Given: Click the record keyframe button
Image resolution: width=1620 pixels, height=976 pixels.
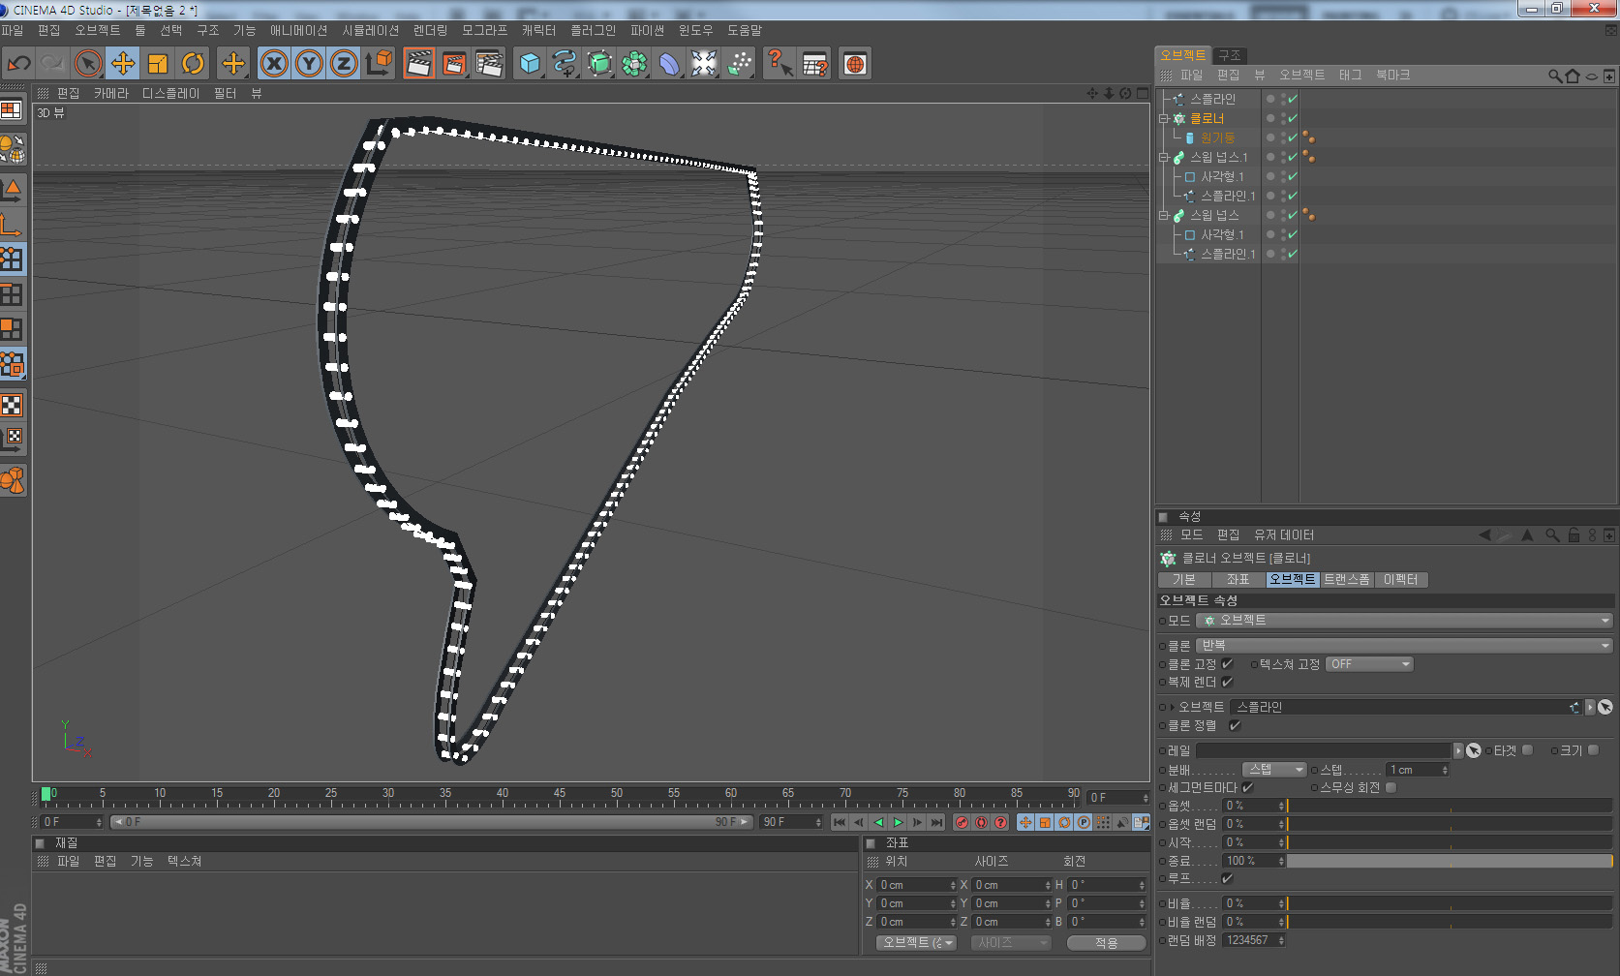Looking at the screenshot, I should (962, 822).
